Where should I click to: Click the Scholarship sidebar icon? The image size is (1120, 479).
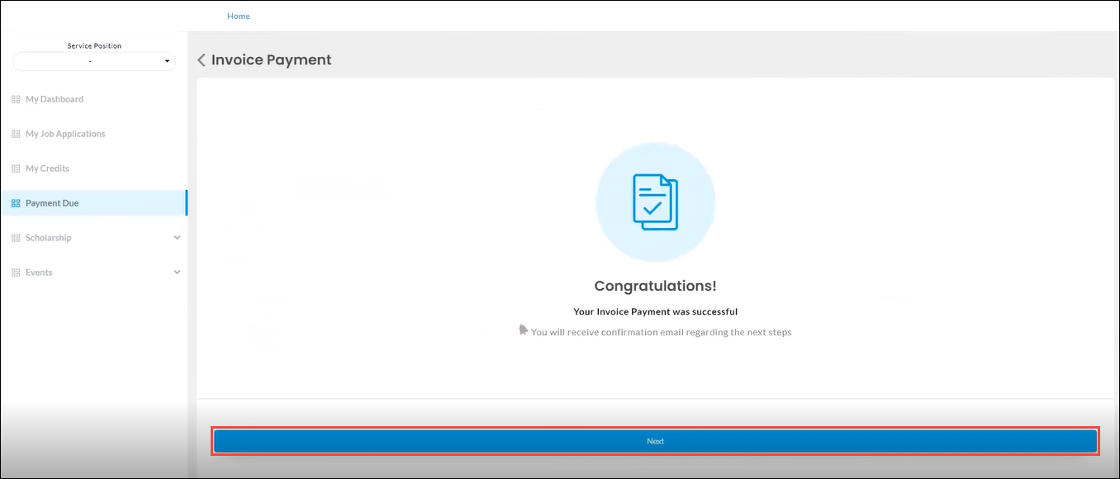tap(16, 238)
